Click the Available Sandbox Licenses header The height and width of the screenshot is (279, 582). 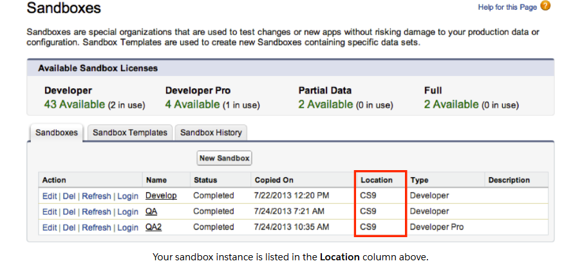[x=98, y=68]
